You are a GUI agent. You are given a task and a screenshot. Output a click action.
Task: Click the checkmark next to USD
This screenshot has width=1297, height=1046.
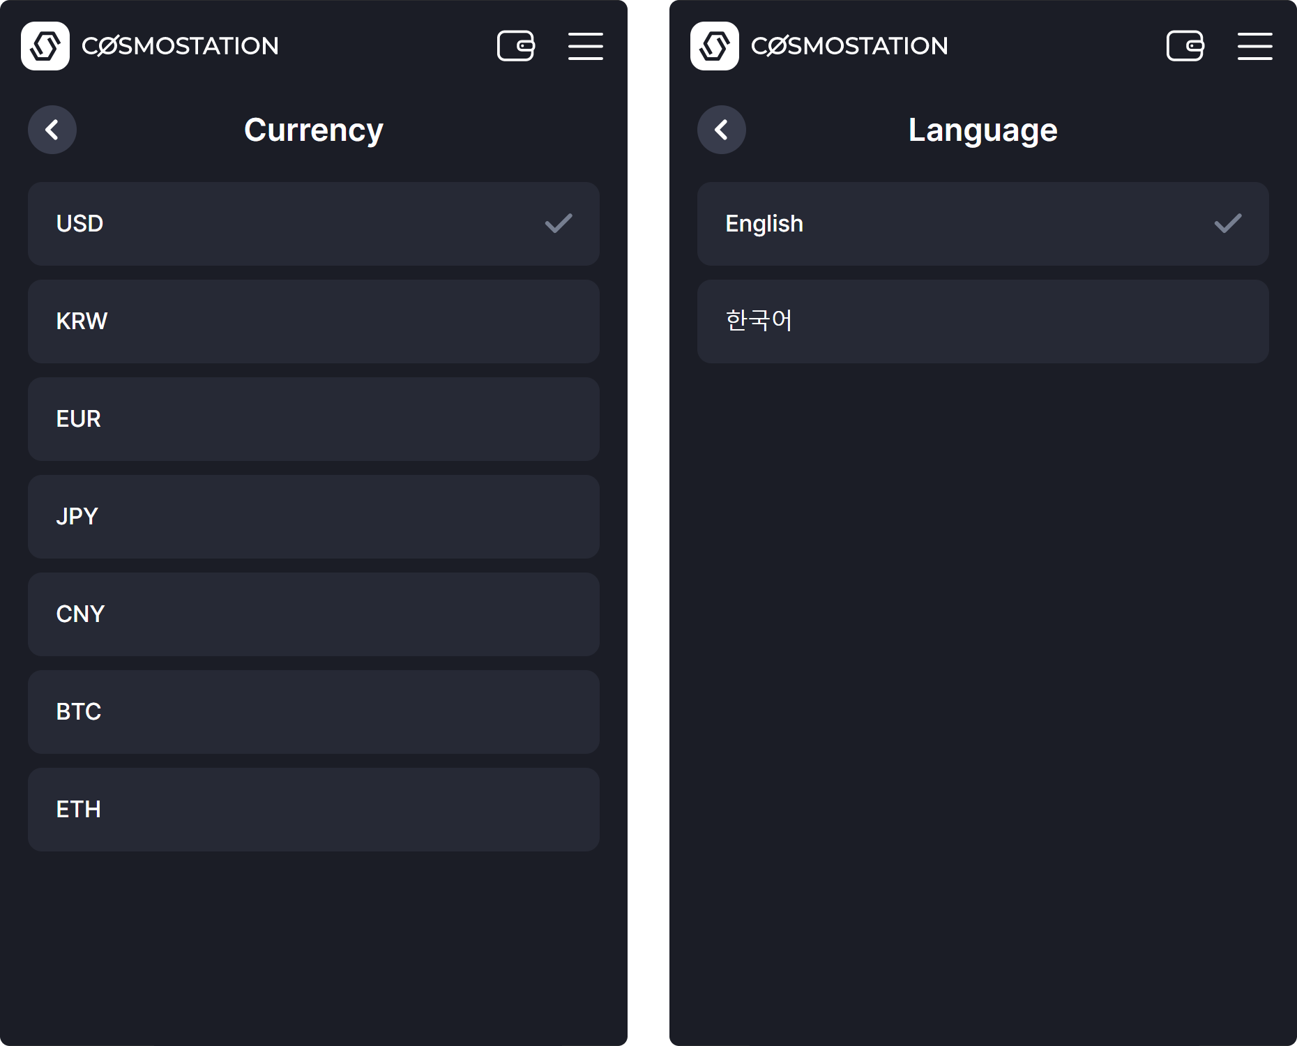pos(559,223)
